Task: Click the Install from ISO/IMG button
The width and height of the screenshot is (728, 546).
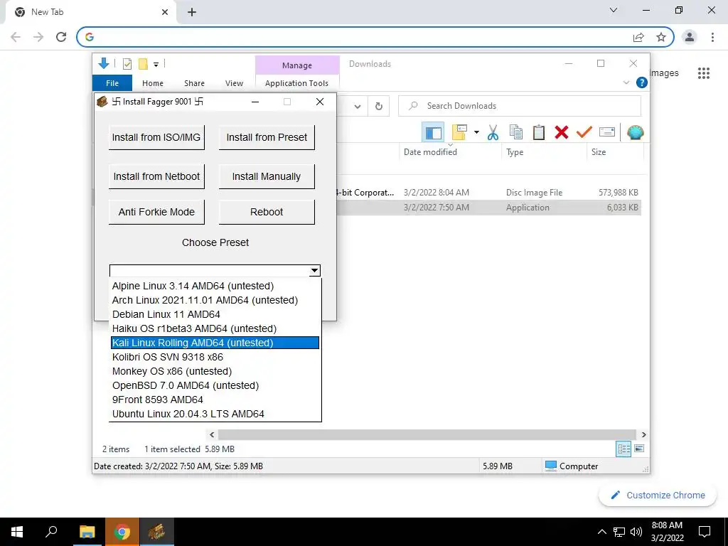Action: coord(156,137)
